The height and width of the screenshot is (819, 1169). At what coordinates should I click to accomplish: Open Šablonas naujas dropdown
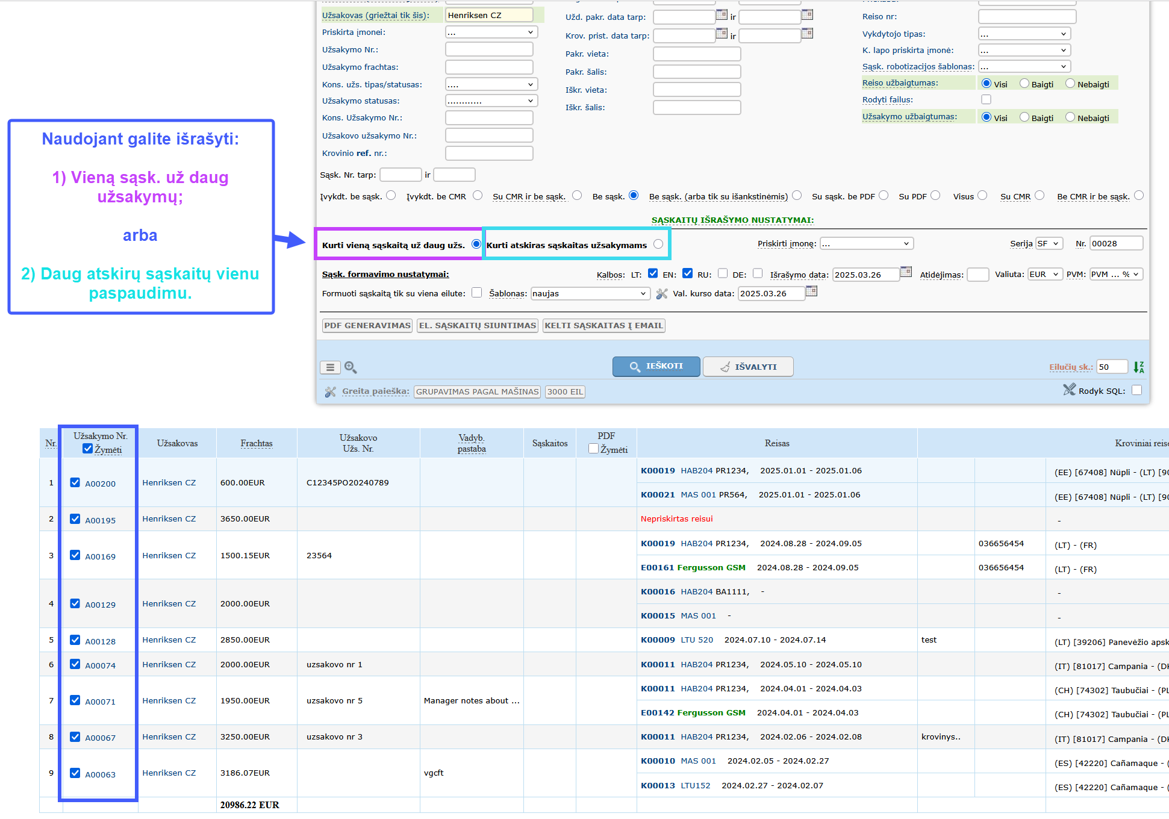pos(590,294)
